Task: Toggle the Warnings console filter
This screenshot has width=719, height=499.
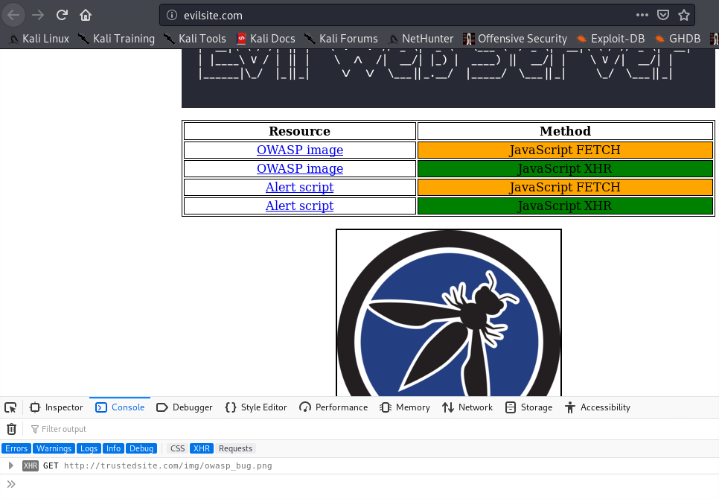Action: click(x=54, y=448)
